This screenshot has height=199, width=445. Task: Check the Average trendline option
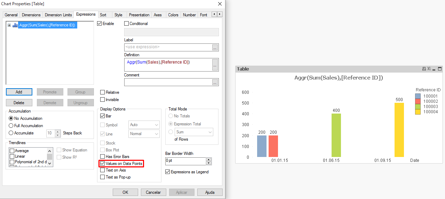coord(12,151)
